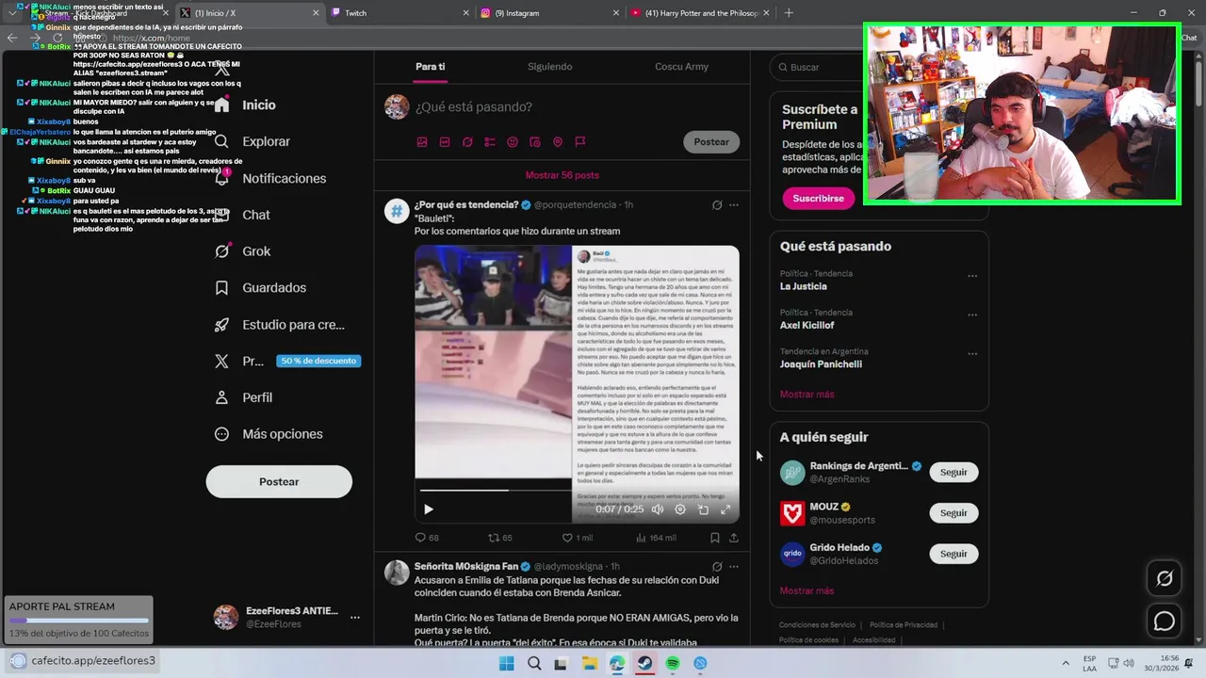Open the floating chat messages button
Viewport: 1206px width, 678px height.
click(x=1165, y=621)
